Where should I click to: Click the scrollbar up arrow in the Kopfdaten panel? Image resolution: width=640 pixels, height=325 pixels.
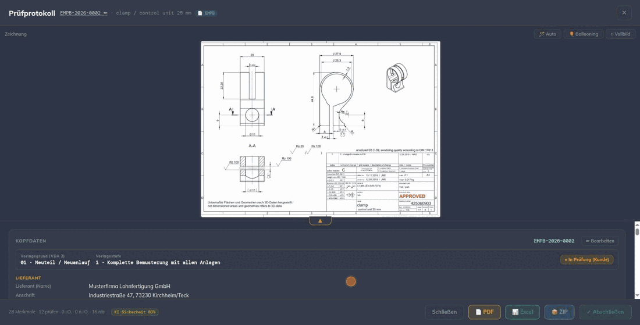point(637,224)
